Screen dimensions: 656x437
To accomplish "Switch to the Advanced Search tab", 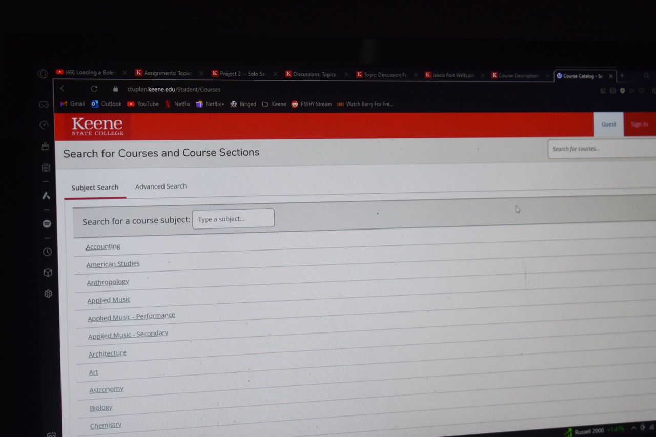I will point(161,186).
